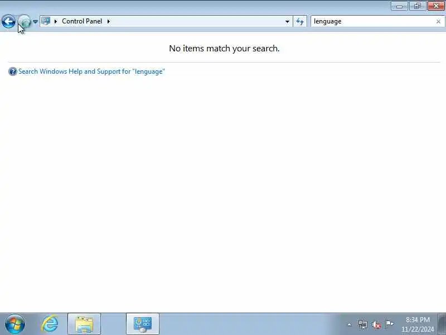Viewport: 446px width, 335px height.
Task: Open Action Center flag icon
Action: coord(389,324)
